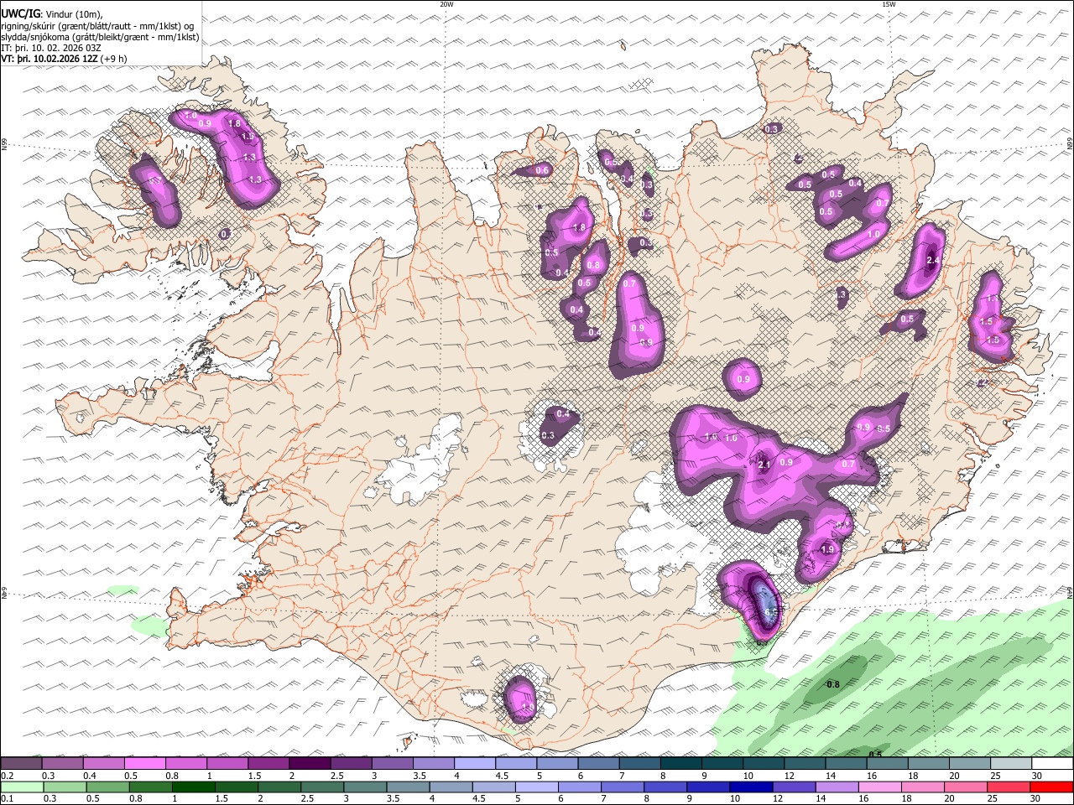Select the deep blue 10–12 swatch in the lower rain row
The width and height of the screenshot is (1074, 805).
coord(751,787)
